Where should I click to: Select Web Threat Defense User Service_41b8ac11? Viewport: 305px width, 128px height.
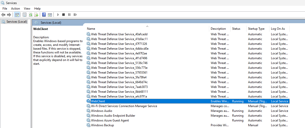(119, 39)
